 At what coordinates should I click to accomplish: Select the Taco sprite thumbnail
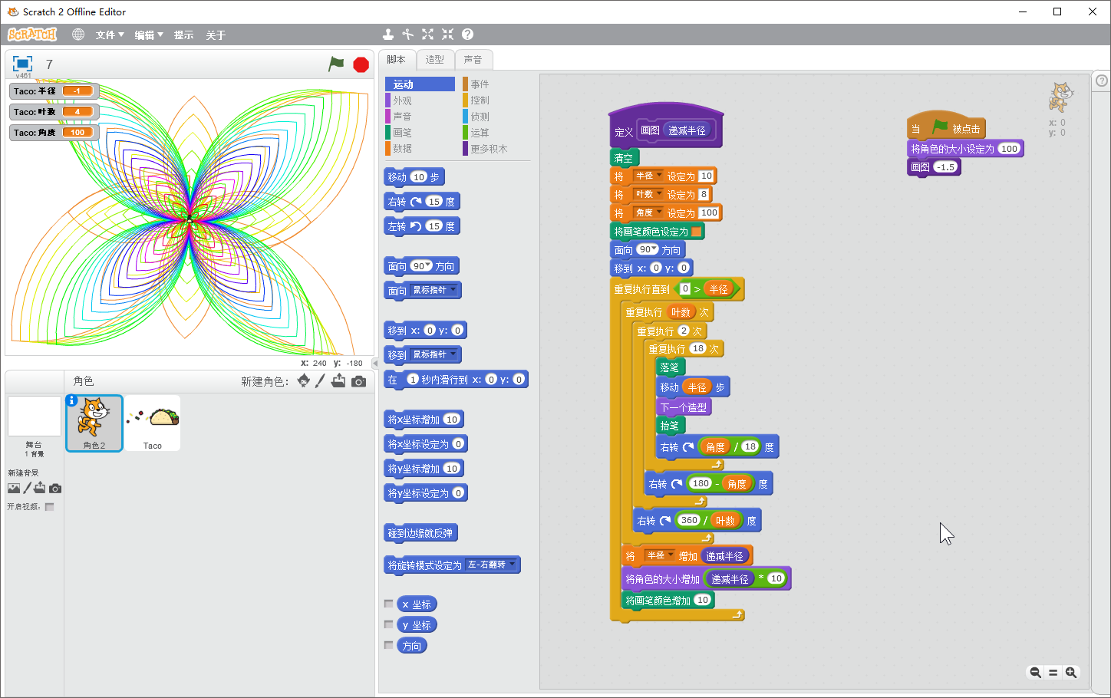point(153,423)
